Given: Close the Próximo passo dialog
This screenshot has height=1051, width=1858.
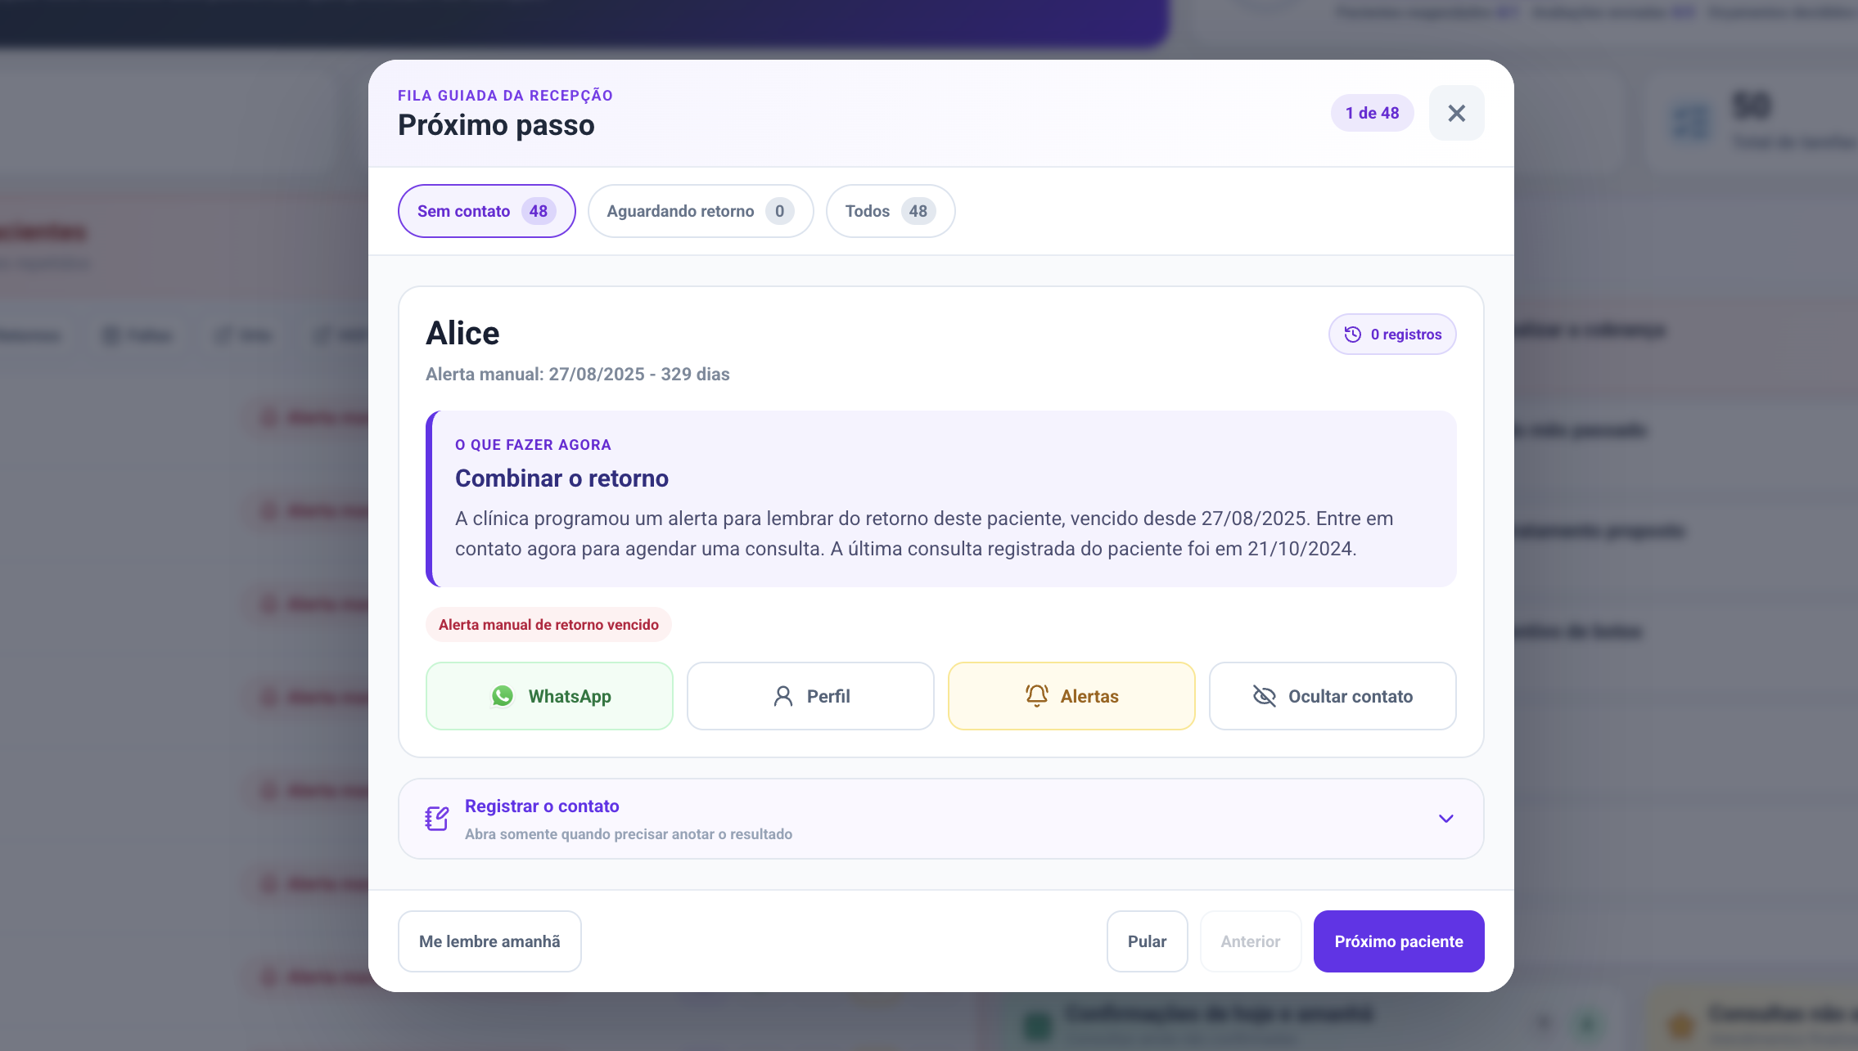Looking at the screenshot, I should coord(1456,113).
